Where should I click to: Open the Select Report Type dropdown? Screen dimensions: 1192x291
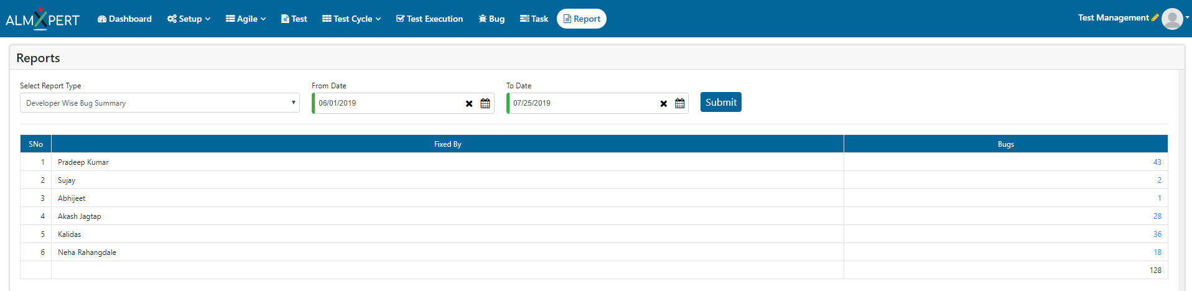(160, 103)
